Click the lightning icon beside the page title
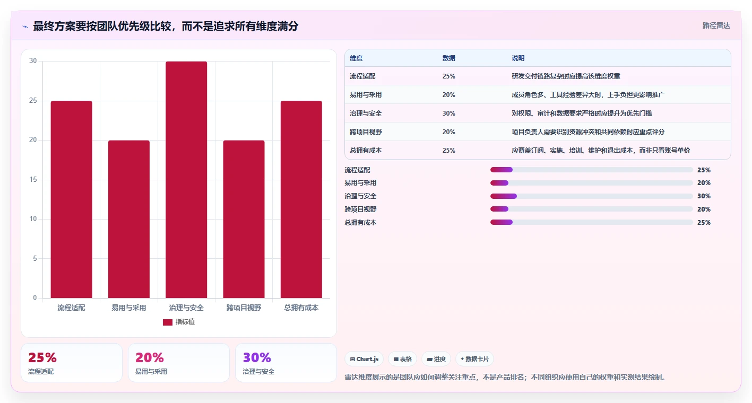 pos(25,27)
